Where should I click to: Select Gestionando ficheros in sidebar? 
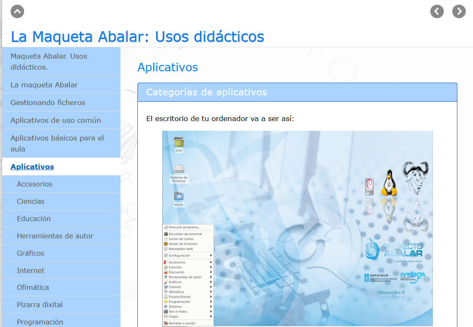click(x=48, y=103)
